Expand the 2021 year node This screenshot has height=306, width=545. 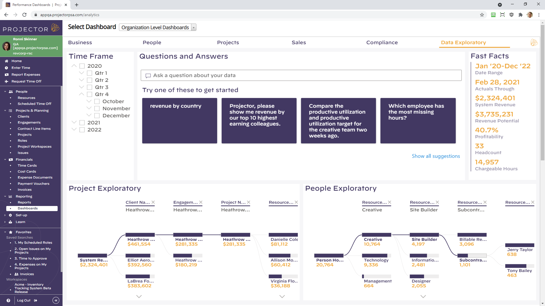coord(74,122)
